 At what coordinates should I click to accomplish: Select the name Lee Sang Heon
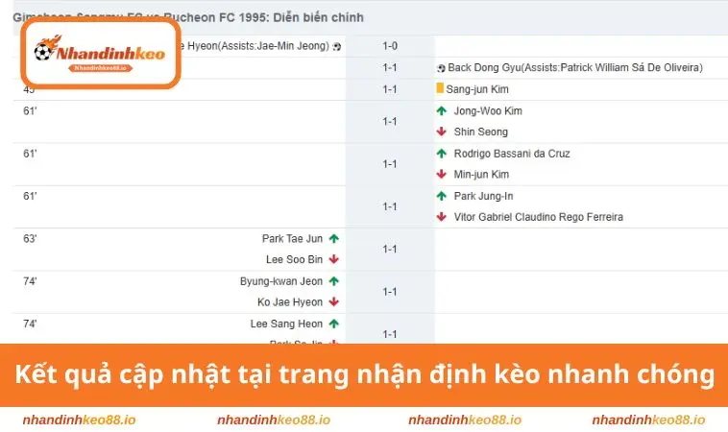[x=286, y=324]
